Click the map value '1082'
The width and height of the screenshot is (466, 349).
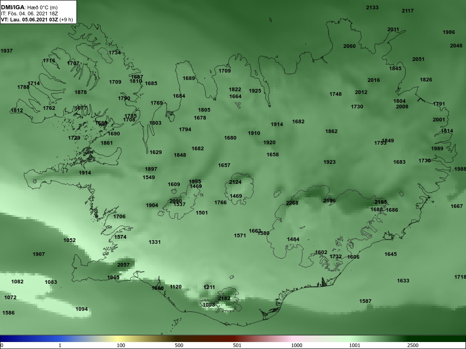(17, 282)
